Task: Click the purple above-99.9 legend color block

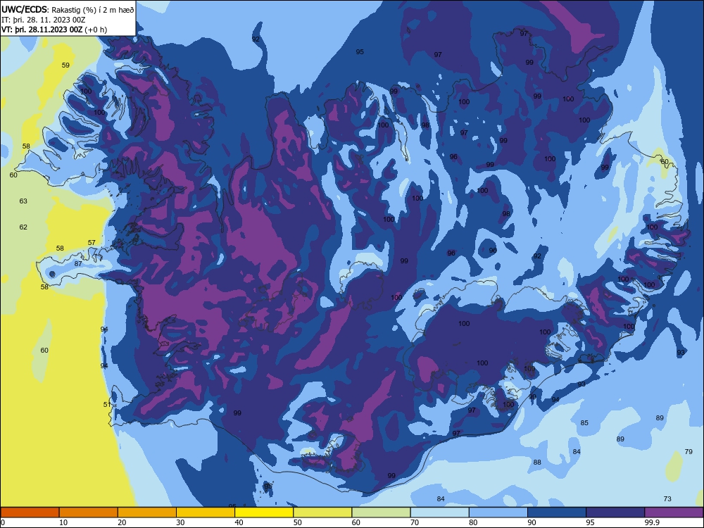Action: coord(674,513)
